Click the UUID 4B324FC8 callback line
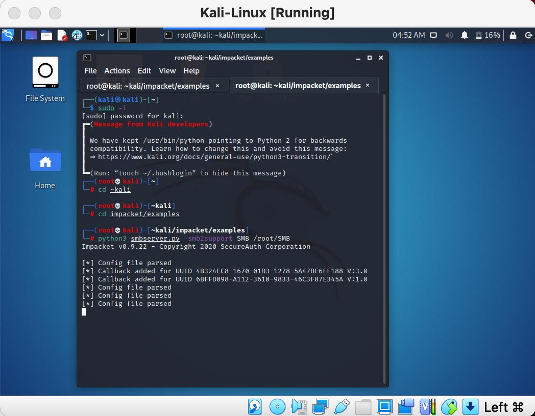Screen dimensions: 535x416 (225, 271)
